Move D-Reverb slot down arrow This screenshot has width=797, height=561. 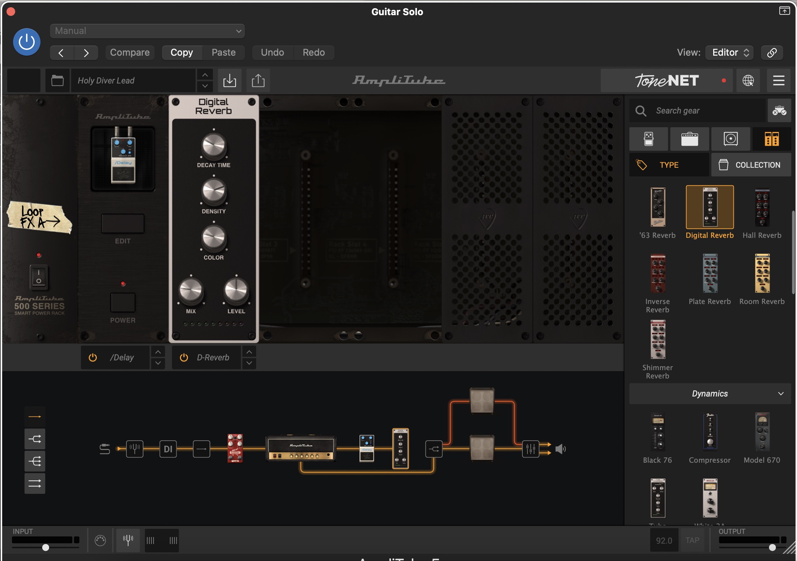click(249, 363)
